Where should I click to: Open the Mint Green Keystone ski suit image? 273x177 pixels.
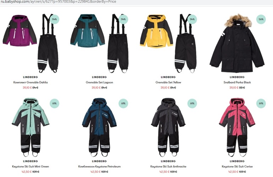coord(30,127)
